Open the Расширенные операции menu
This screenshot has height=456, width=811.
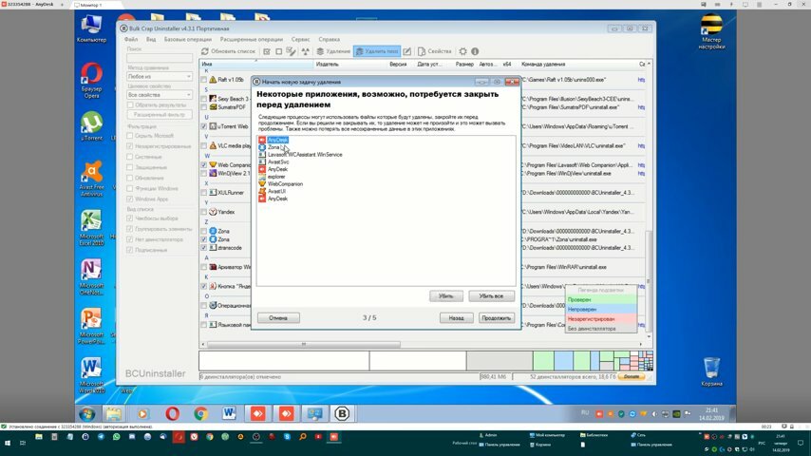[x=252, y=39]
